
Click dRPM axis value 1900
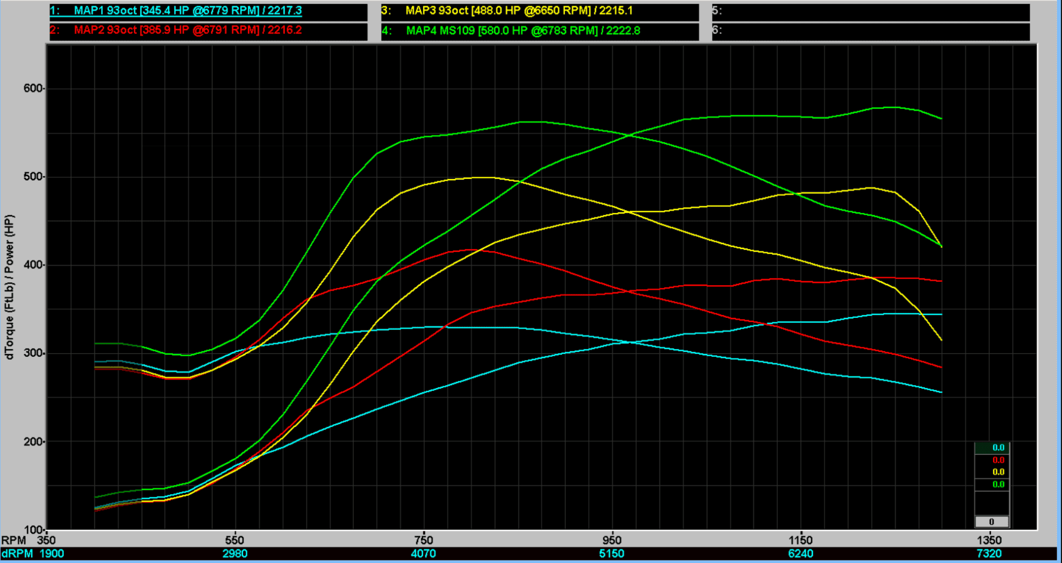pyautogui.click(x=51, y=554)
